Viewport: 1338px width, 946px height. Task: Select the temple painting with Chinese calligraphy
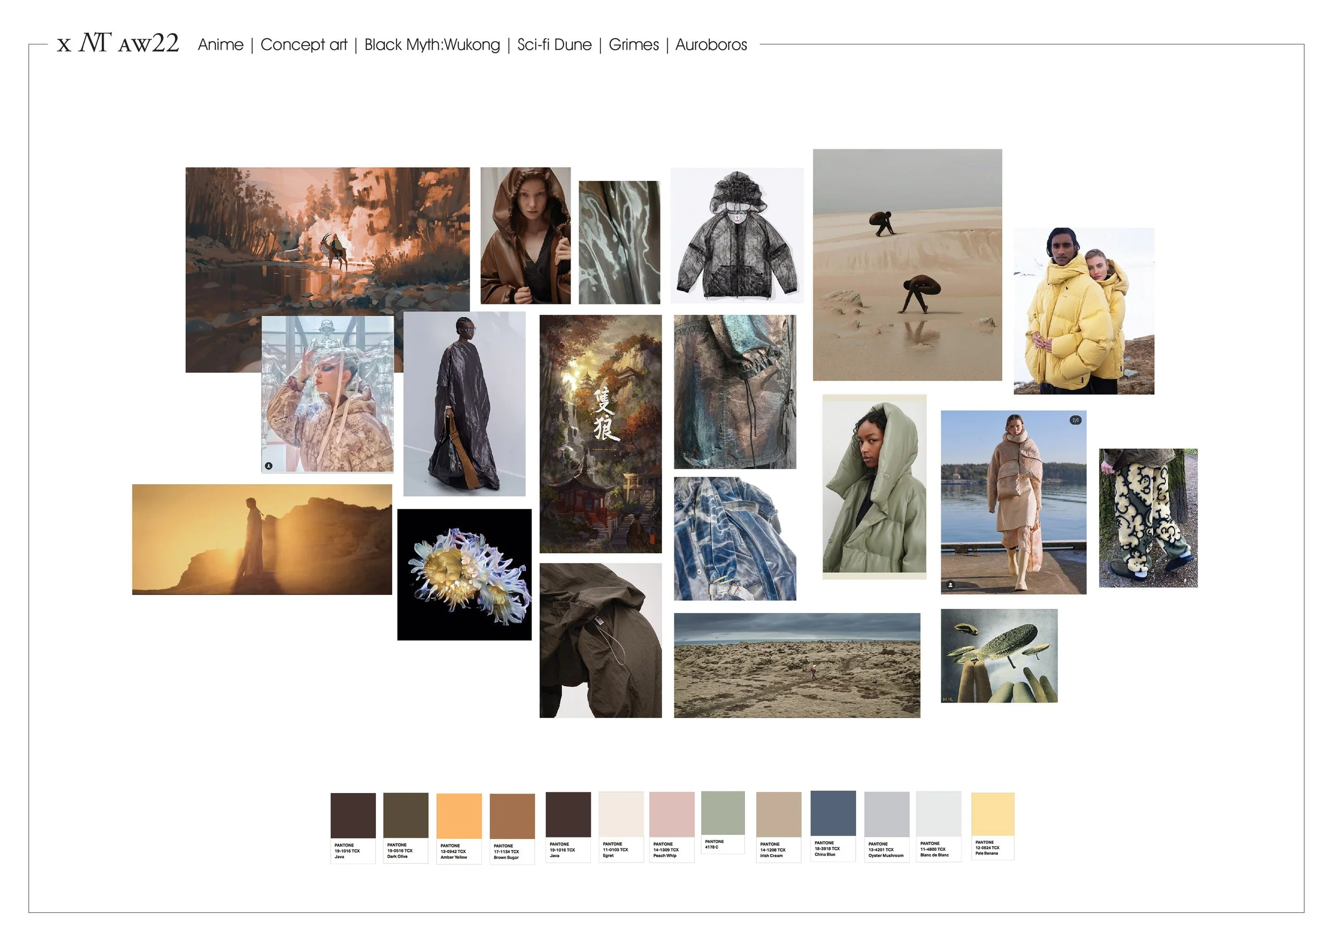tap(600, 434)
